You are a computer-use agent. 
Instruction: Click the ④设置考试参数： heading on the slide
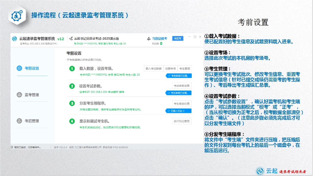click(x=222, y=96)
